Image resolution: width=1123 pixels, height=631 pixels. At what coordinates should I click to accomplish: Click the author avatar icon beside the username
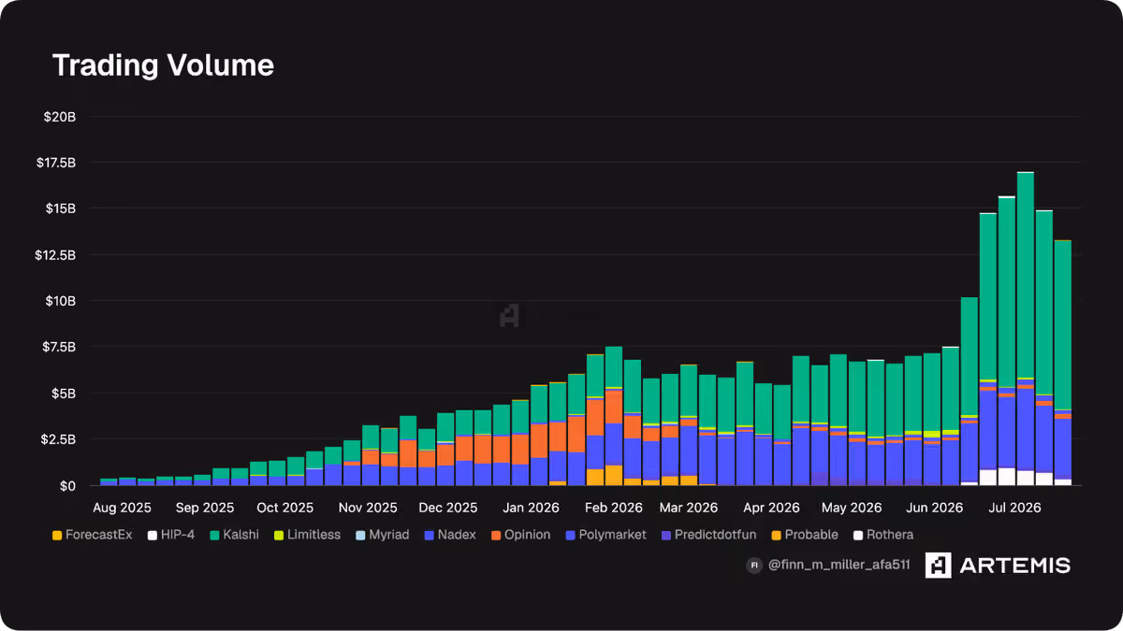click(754, 566)
